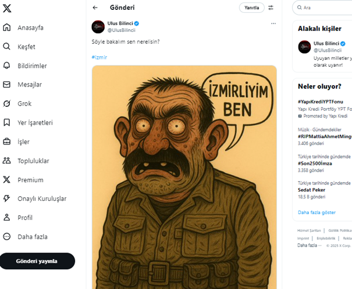
Task: Open the İzmirliyim Ben cartoon image
Action: [184, 174]
